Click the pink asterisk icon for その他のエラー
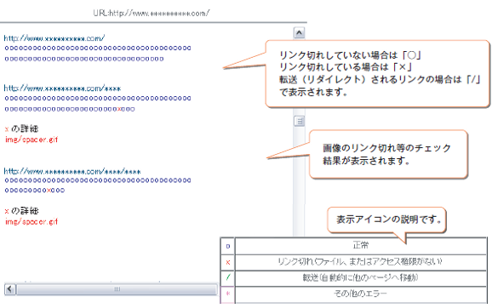The image size is (492, 308). 228,294
